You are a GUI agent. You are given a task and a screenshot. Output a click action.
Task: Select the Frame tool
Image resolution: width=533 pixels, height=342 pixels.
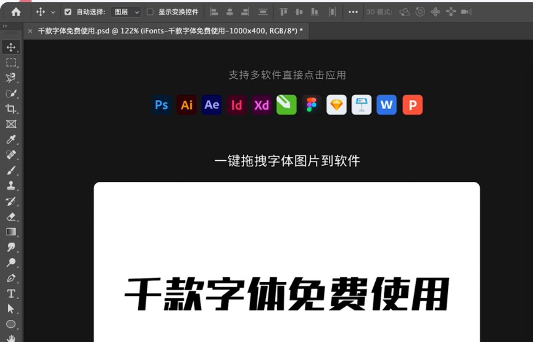11,124
